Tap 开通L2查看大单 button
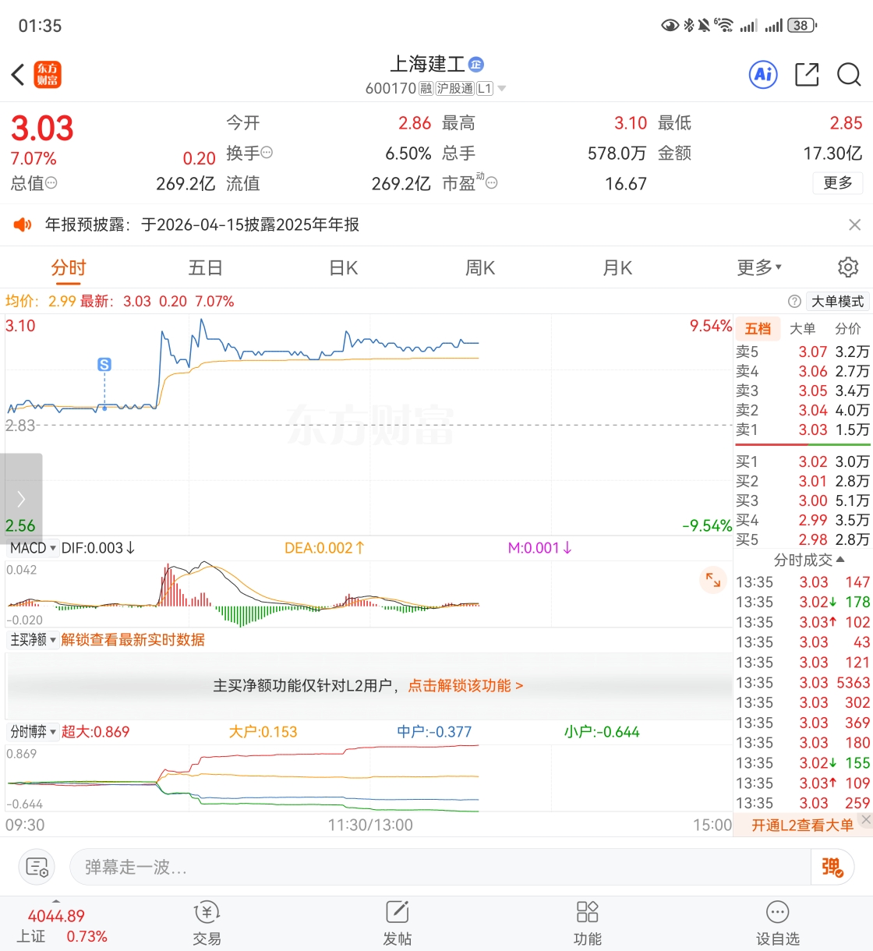 [803, 825]
